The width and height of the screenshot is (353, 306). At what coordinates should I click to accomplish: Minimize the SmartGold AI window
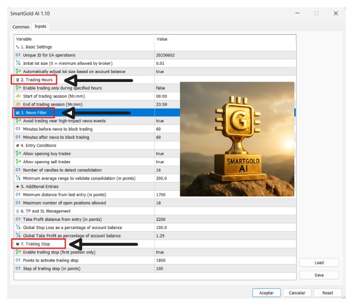pos(297,13)
